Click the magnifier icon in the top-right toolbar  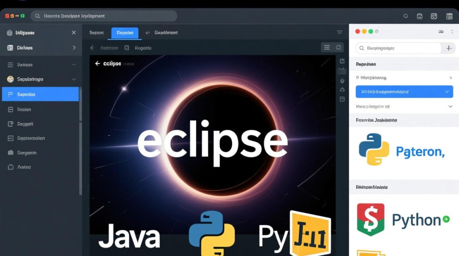click(406, 16)
